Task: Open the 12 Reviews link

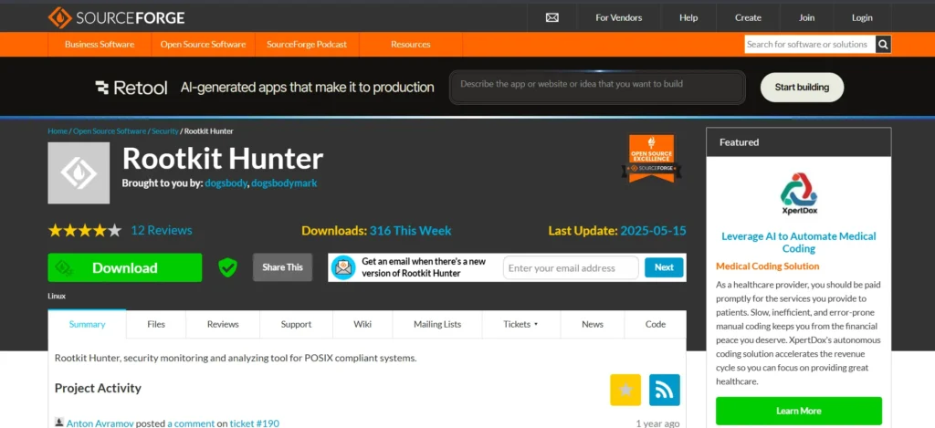Action: (x=162, y=230)
